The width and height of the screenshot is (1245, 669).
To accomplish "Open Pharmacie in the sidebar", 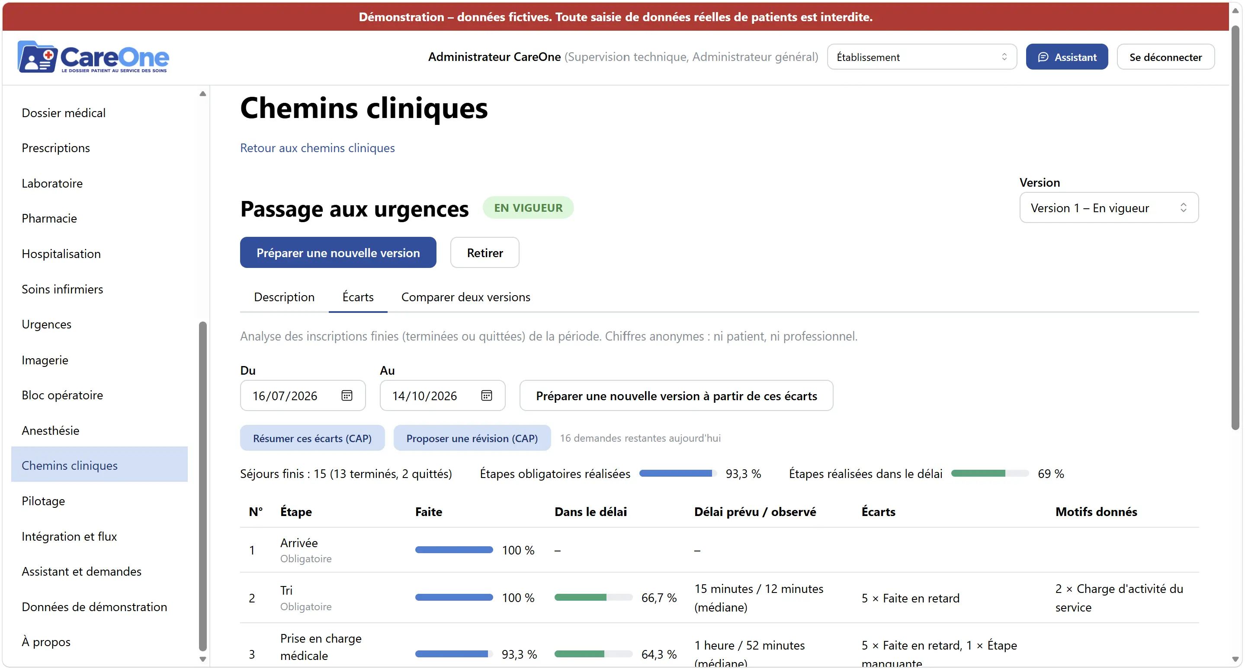I will 99,218.
